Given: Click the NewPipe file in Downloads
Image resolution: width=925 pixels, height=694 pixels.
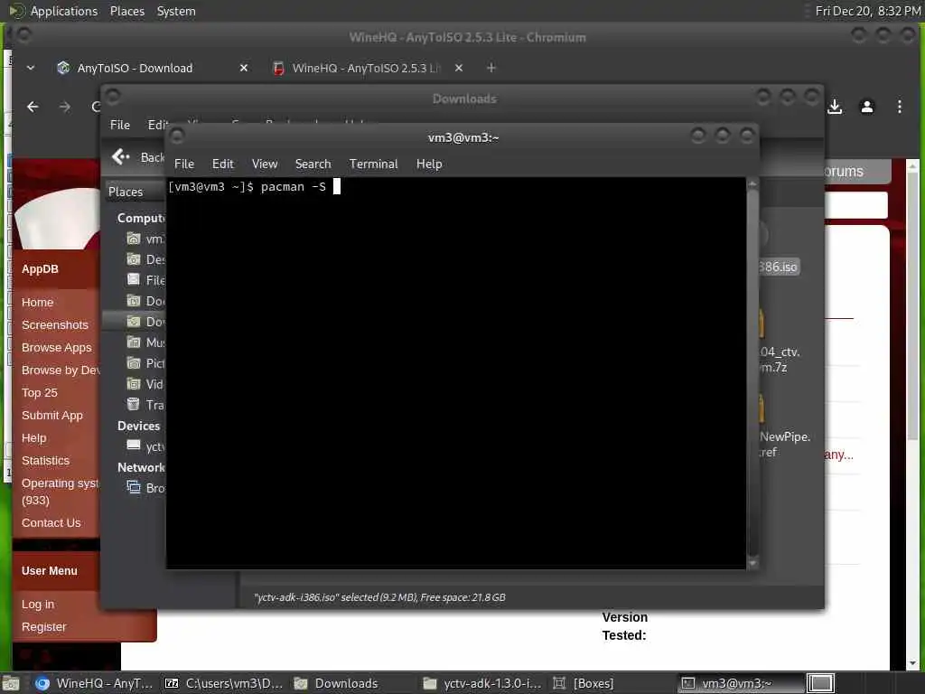Looking at the screenshot, I should 784,444.
